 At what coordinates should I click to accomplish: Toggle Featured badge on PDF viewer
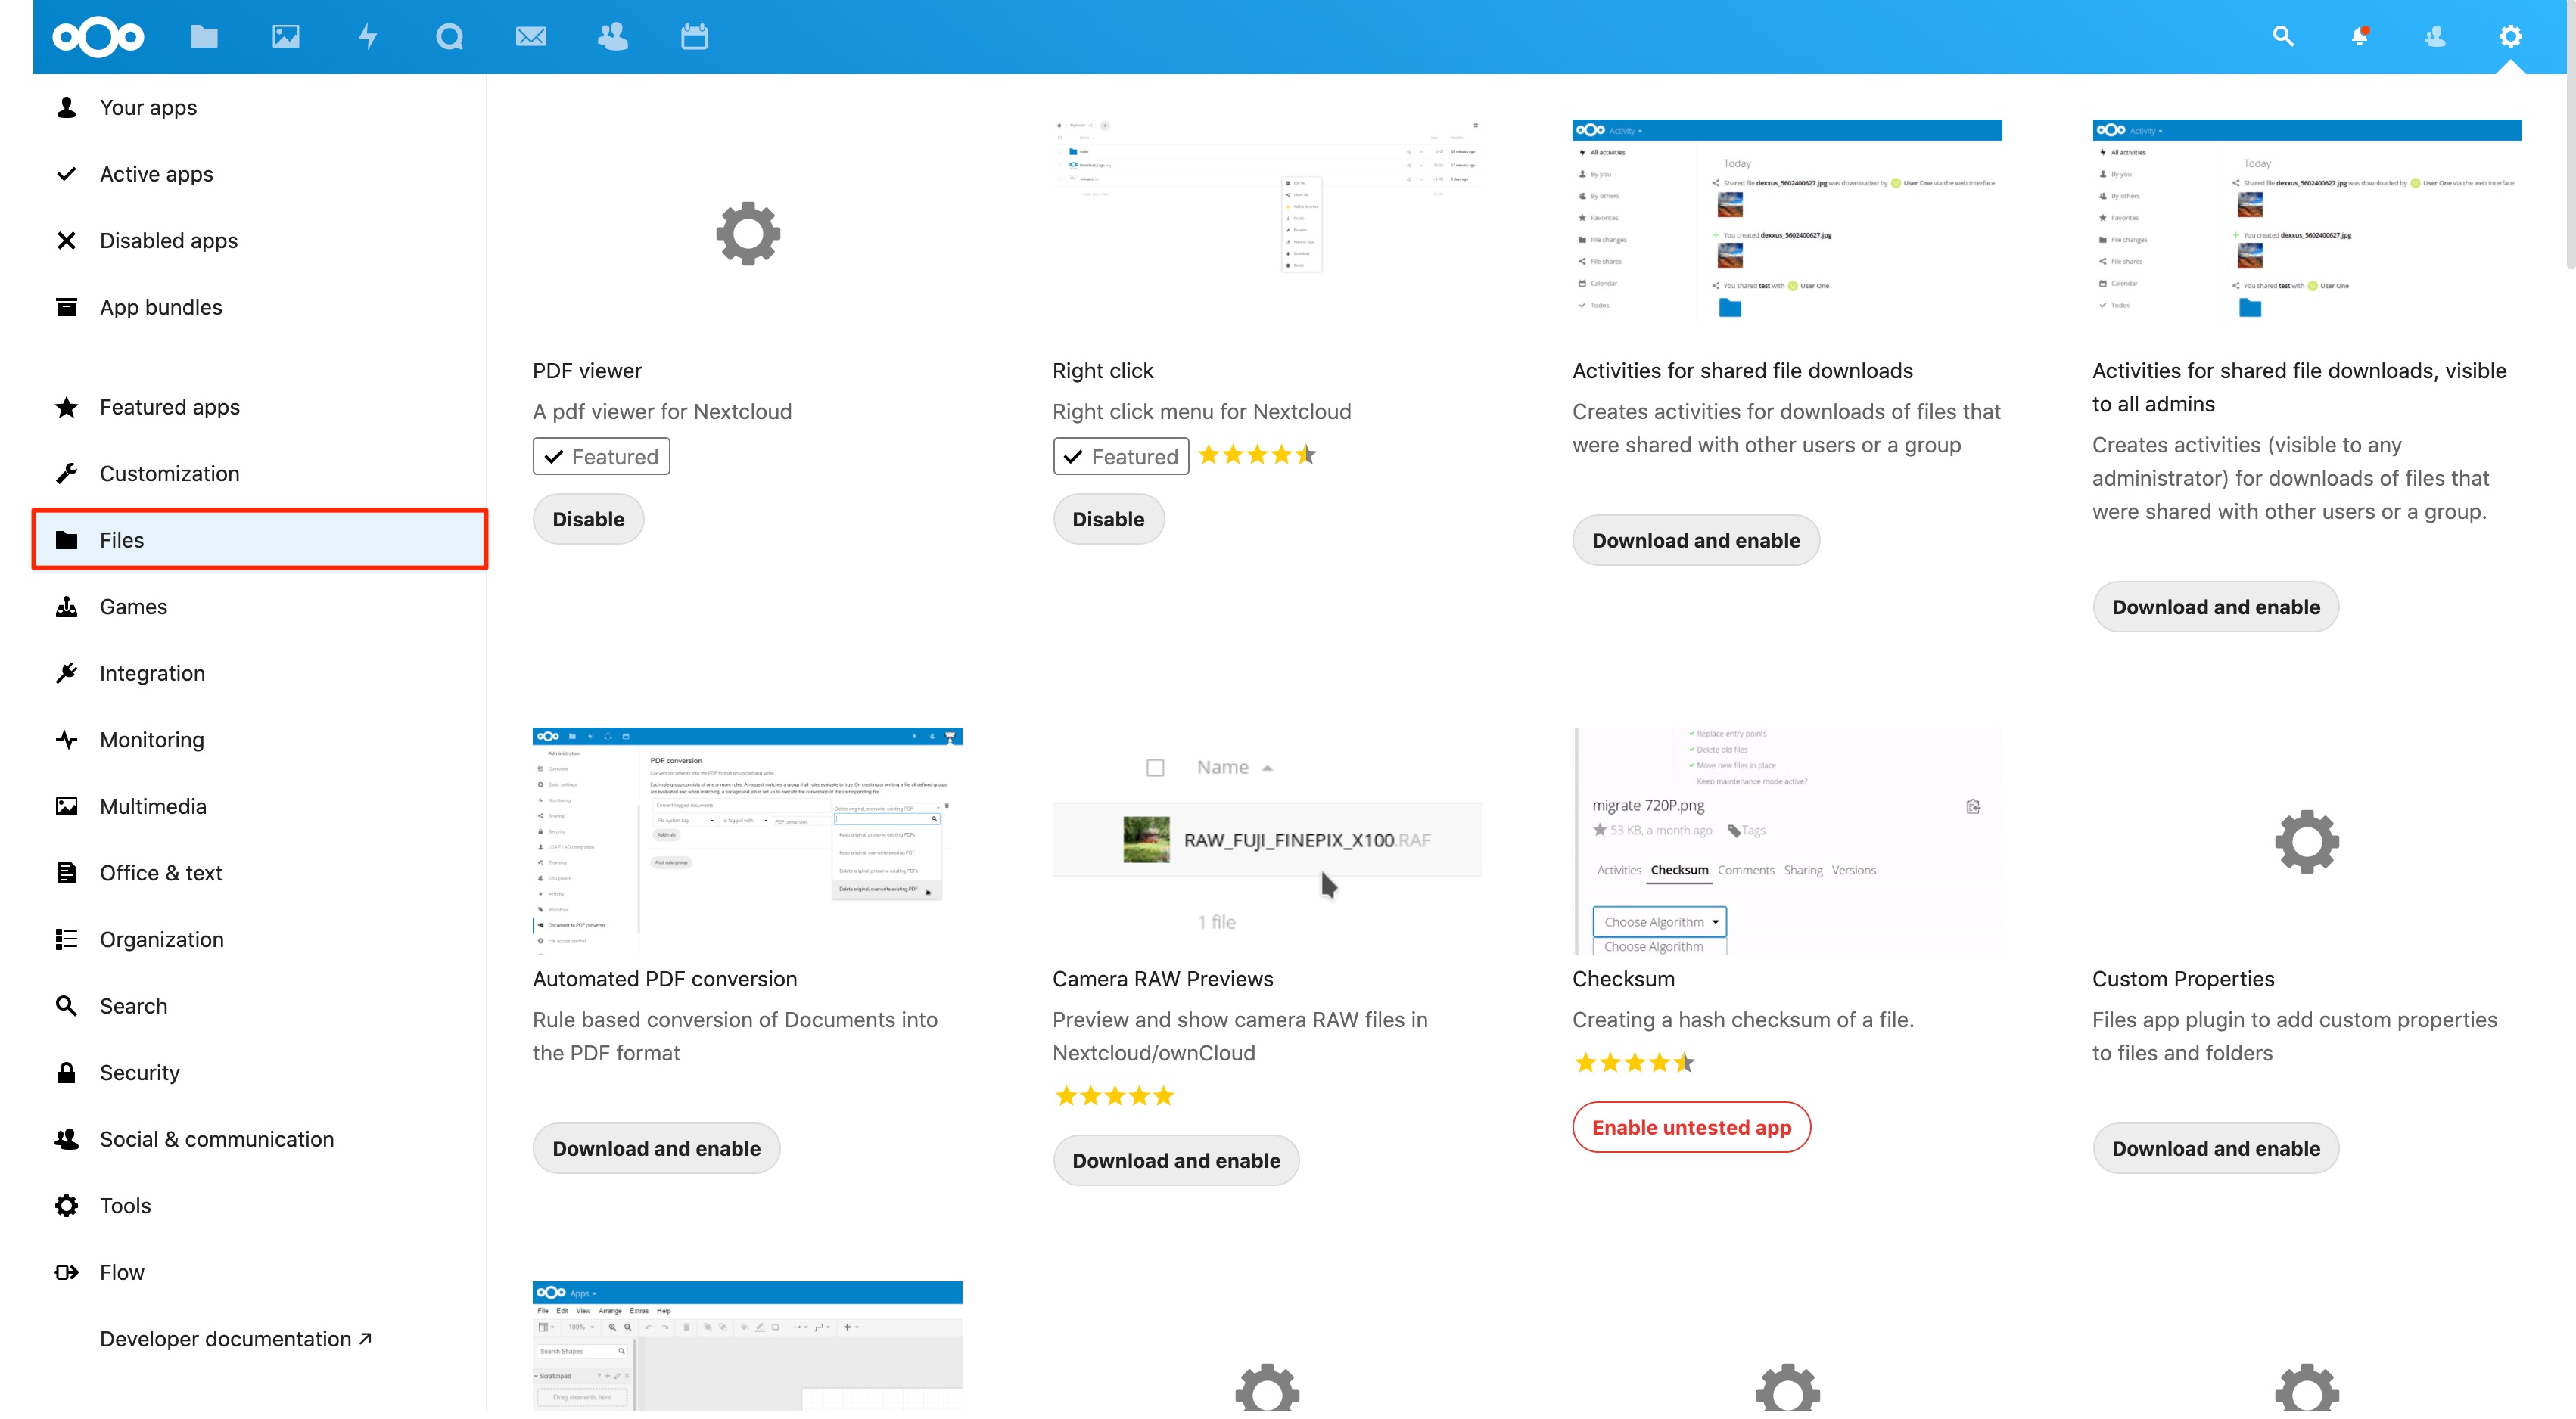click(601, 455)
